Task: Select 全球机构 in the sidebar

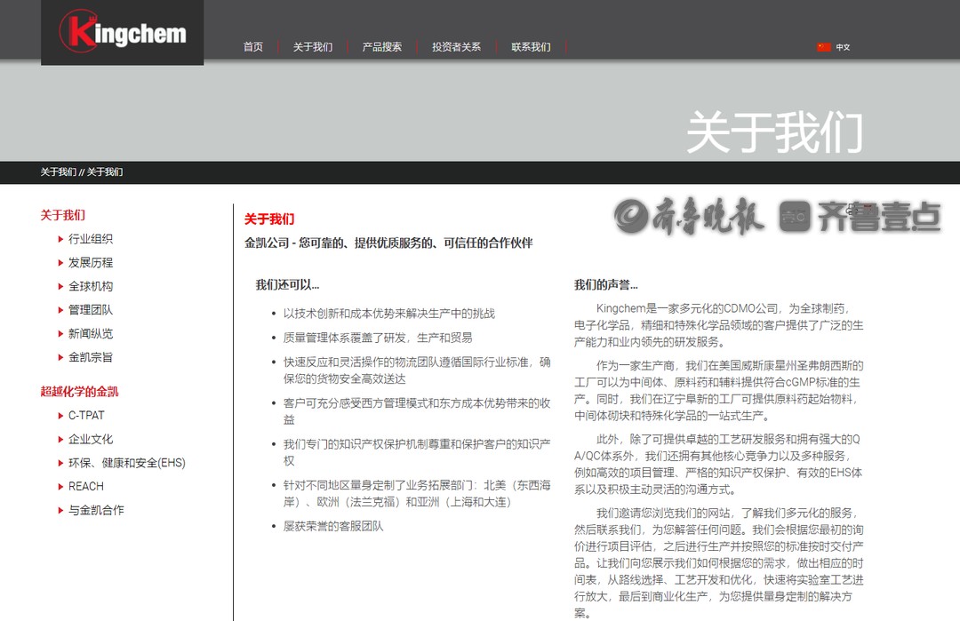Action: (91, 286)
